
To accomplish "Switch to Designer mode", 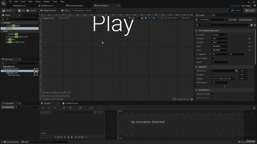I will (x=236, y=10).
